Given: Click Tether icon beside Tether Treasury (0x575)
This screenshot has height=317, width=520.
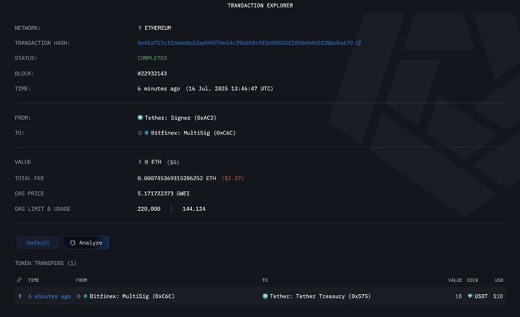Looking at the screenshot, I should (x=265, y=296).
